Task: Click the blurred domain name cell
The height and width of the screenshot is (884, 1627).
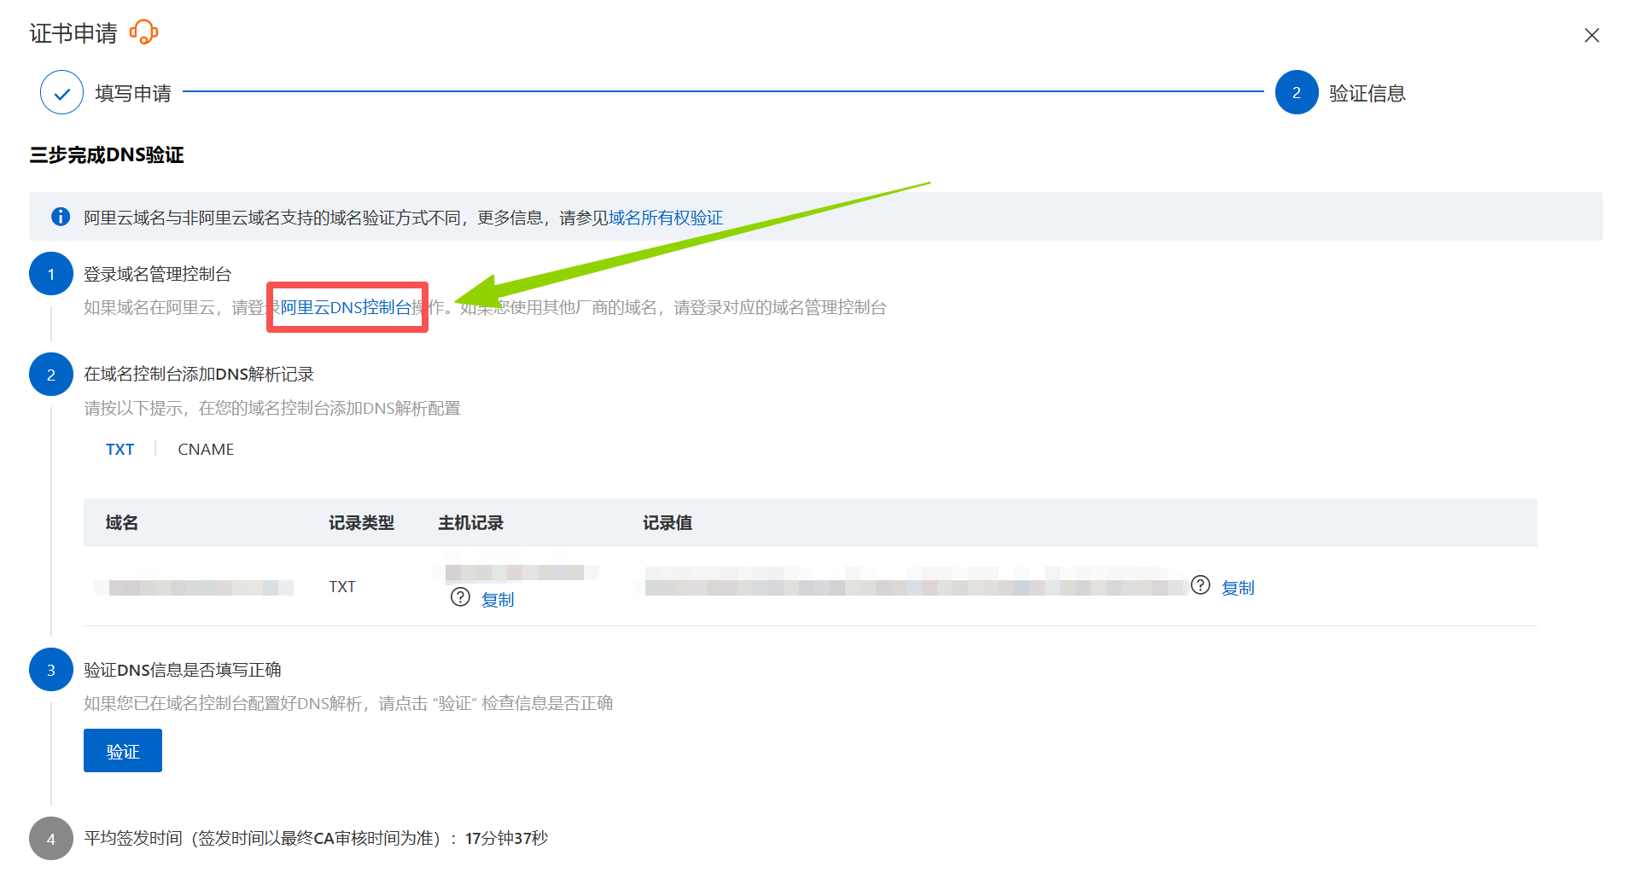Action: click(194, 587)
